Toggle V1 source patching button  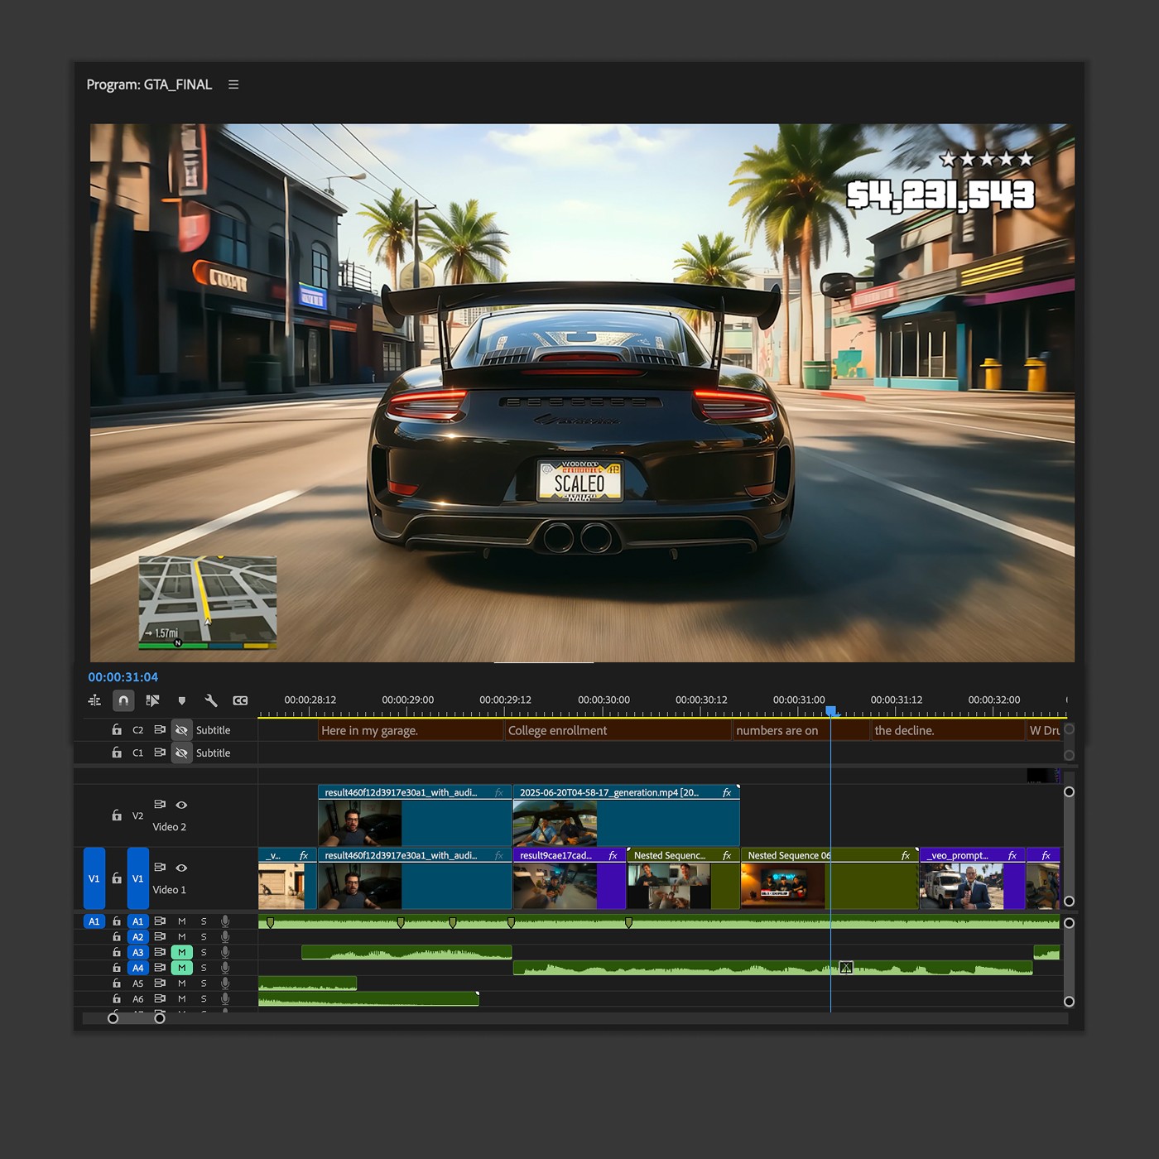(x=94, y=878)
